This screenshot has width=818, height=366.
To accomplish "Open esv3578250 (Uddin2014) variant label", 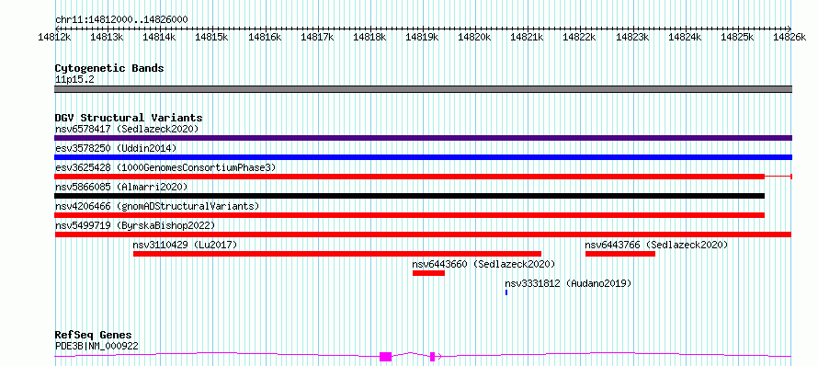I will click(x=116, y=148).
